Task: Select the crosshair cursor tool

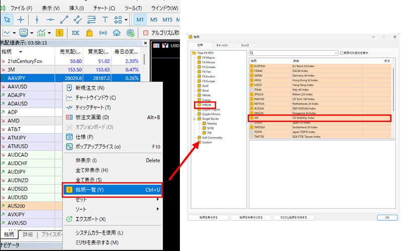Action: click(x=21, y=20)
